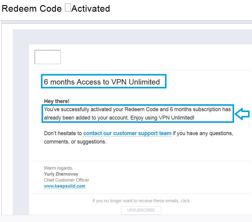This screenshot has height=222, width=252.
Task: Click the "Hey there!" greeting
Action: click(57, 101)
